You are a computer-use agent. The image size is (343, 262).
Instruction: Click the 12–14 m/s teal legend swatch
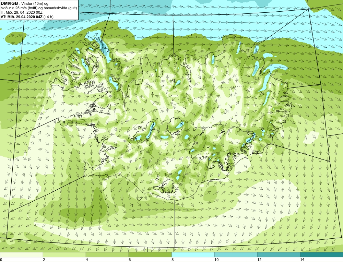(279, 255)
